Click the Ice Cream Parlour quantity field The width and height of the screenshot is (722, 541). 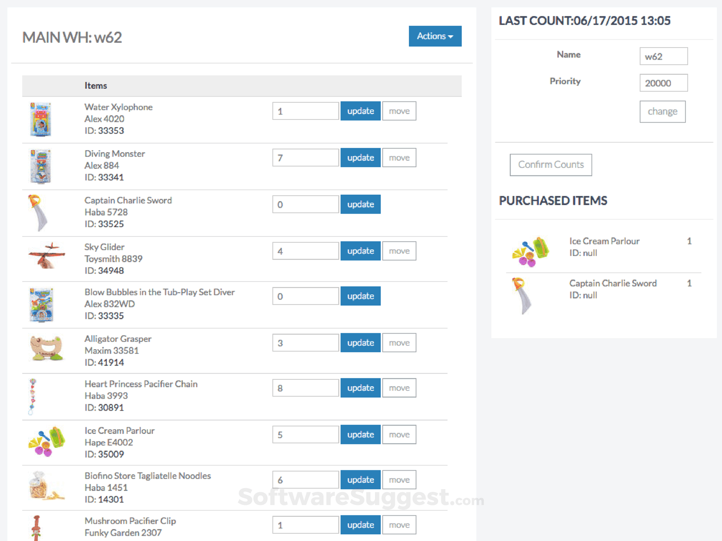tap(305, 435)
